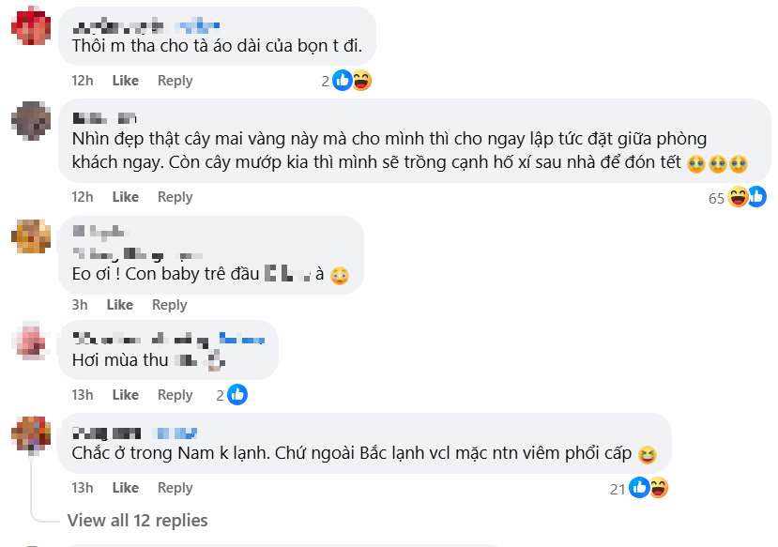Like the 'Nhìn đẹp thật cây mai vàng' comment

[125, 197]
